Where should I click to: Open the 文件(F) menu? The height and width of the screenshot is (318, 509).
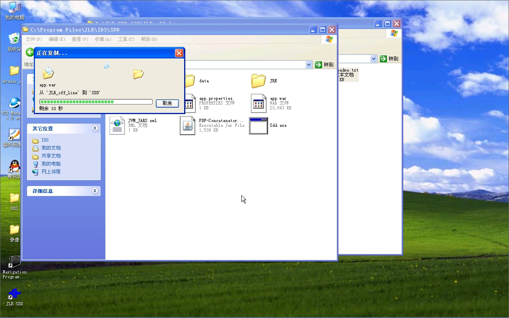pos(34,39)
